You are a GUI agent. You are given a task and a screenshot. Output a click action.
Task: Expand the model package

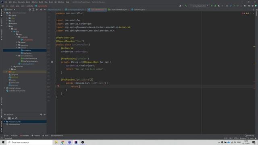(17, 42)
